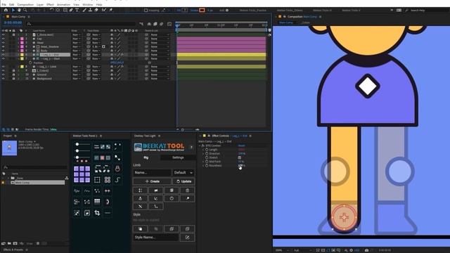Screen dimensions: 450x253
Task: Click the first slider in Motion Tools panel
Action: point(82,144)
